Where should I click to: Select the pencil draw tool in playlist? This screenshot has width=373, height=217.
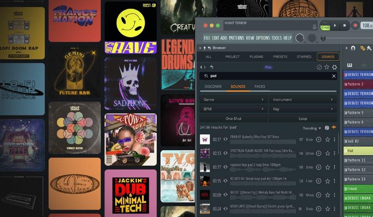click(362, 48)
